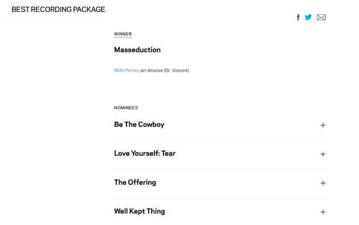Click the NOMINEES section label
This screenshot has width=359, height=225.
pyautogui.click(x=126, y=108)
